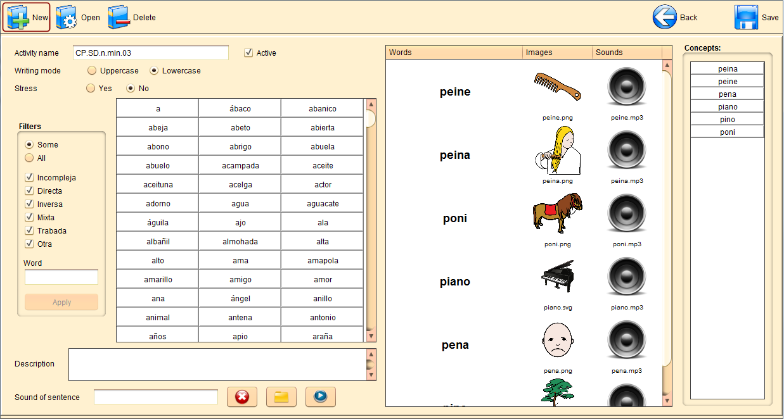Uncheck the Otra filter
This screenshot has height=419, width=784.
[29, 244]
